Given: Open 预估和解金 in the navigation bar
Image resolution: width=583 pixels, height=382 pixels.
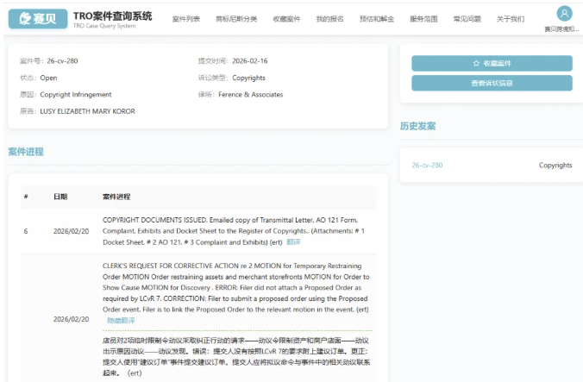Looking at the screenshot, I should pos(376,19).
